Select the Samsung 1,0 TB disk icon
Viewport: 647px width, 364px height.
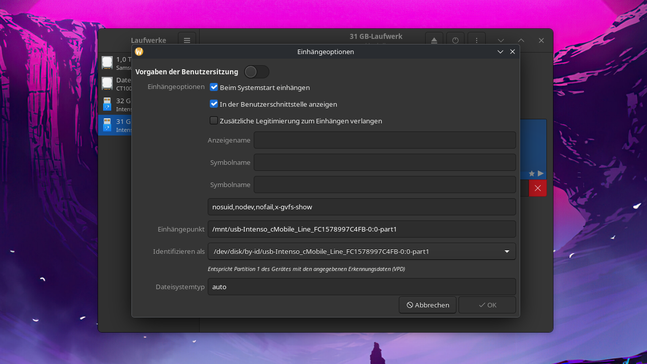pos(107,63)
